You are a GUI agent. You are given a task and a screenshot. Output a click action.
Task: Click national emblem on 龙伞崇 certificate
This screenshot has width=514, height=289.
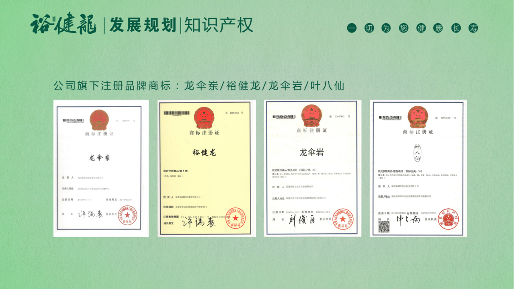[99, 120]
